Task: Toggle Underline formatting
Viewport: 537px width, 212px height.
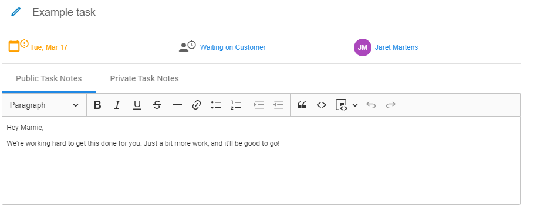Action: tap(137, 105)
